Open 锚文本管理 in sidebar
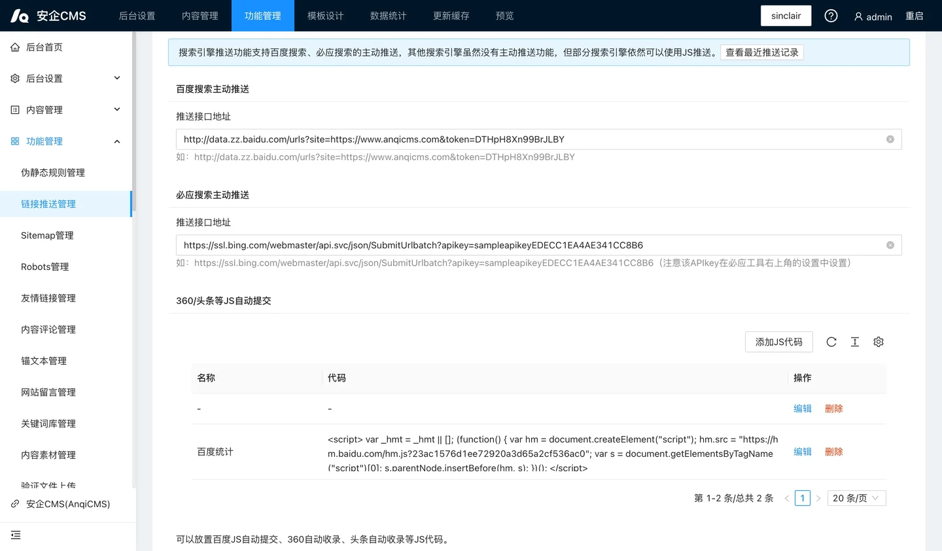This screenshot has width=942, height=551. coord(65,361)
